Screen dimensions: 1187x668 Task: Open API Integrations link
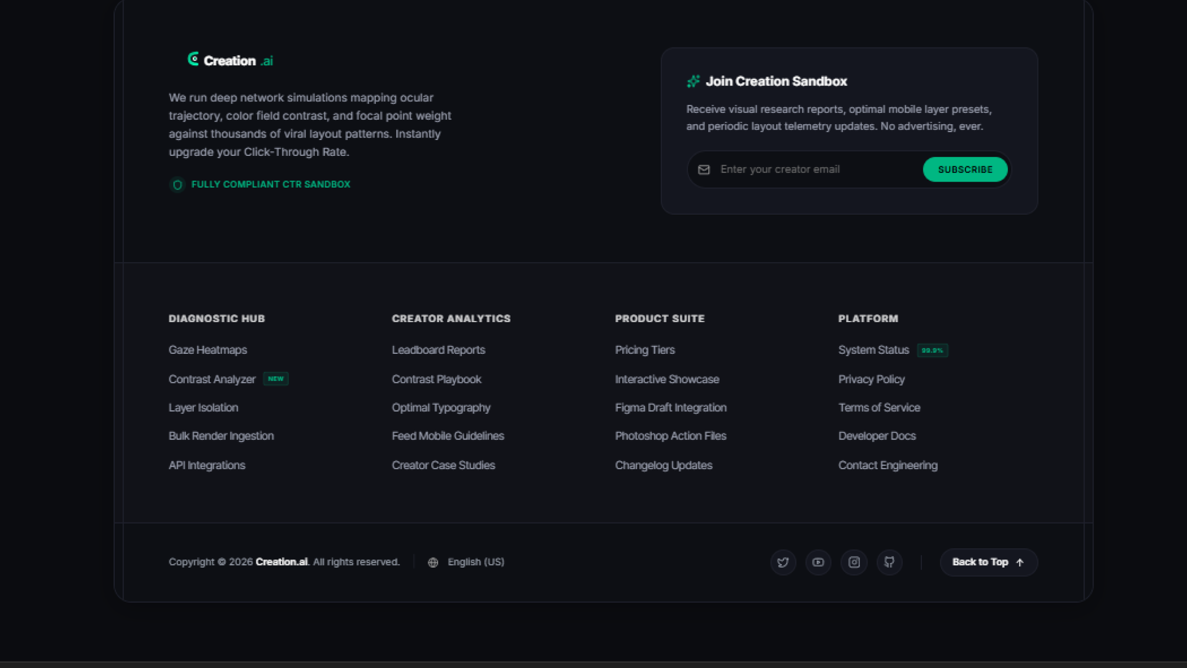pyautogui.click(x=207, y=465)
